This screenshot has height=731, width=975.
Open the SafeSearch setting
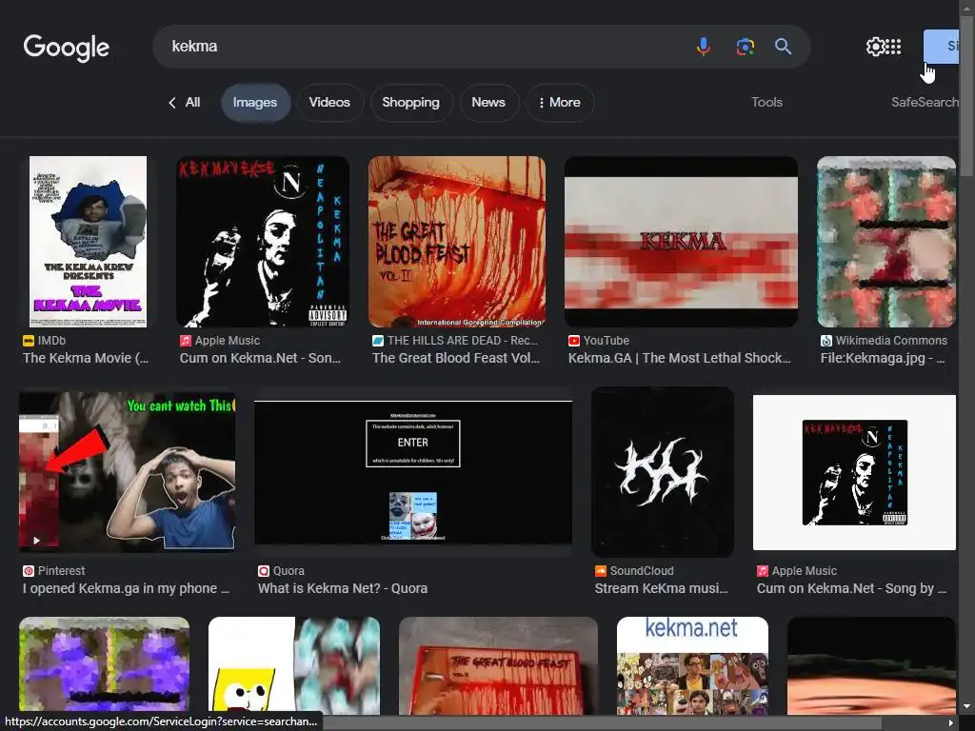(x=925, y=103)
